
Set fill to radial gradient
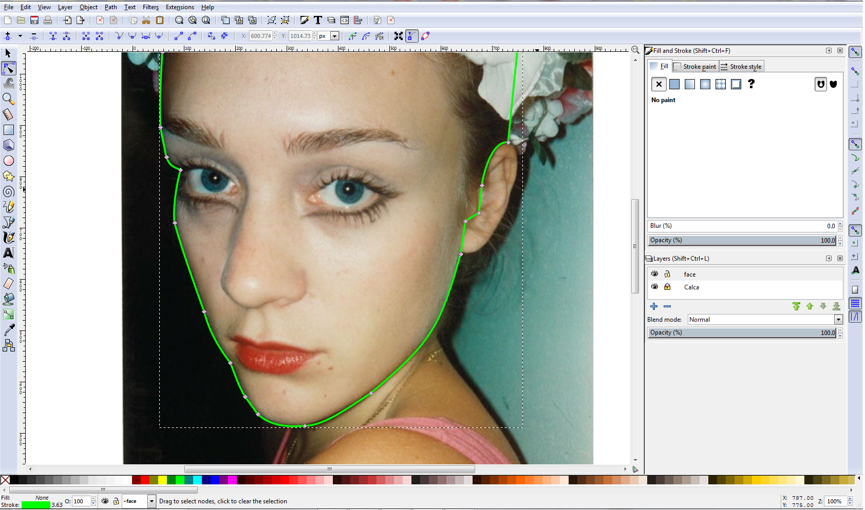coord(705,84)
